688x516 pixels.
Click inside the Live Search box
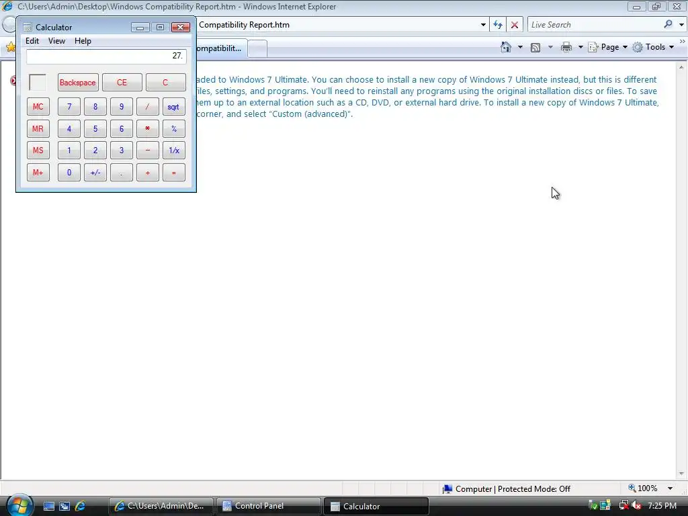[x=595, y=25]
